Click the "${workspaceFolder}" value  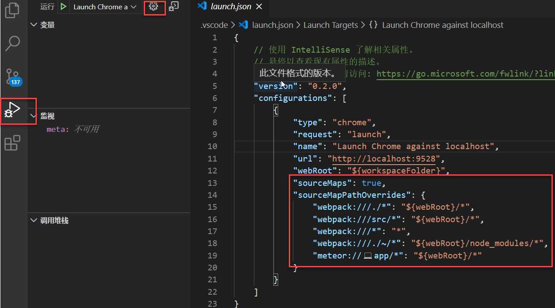[396, 171]
